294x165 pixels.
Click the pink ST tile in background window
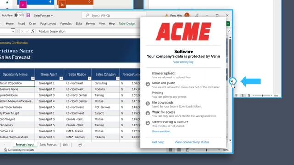23,5
